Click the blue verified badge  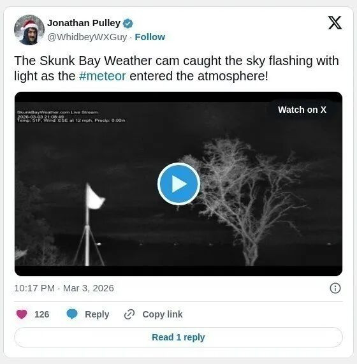tap(127, 24)
